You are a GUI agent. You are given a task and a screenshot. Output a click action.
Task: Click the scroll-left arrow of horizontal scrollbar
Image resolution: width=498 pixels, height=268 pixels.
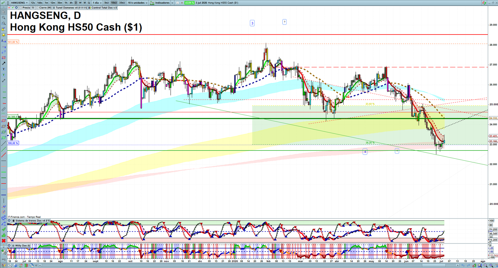pyautogui.click(x=40, y=266)
